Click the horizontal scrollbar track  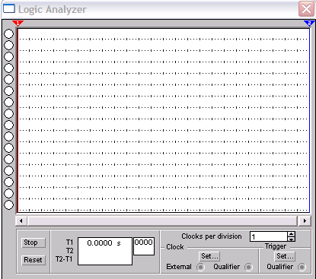(x=162, y=221)
